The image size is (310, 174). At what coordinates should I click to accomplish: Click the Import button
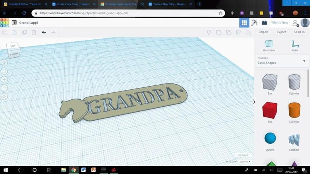pyautogui.click(x=264, y=32)
